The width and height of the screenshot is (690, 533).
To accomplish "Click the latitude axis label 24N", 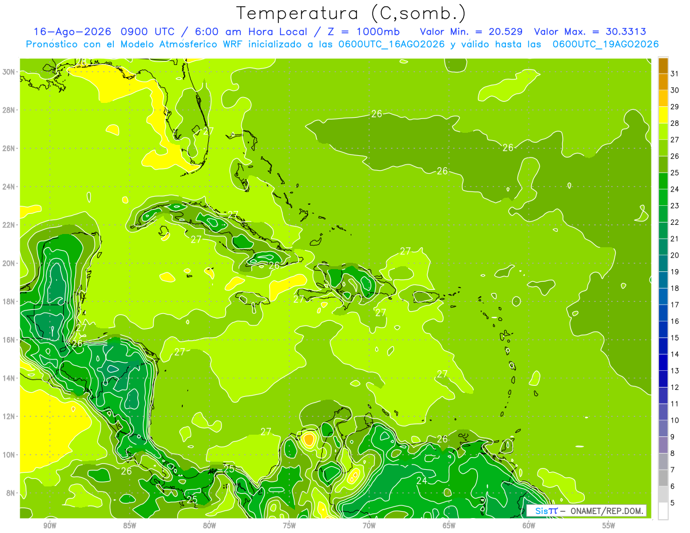I will [9, 187].
